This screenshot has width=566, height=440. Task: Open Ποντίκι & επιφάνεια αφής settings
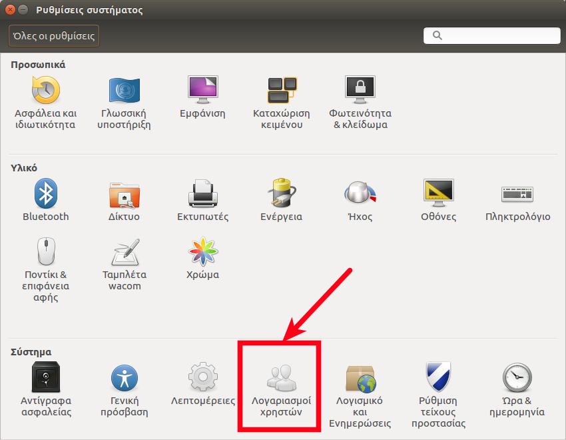point(45,269)
